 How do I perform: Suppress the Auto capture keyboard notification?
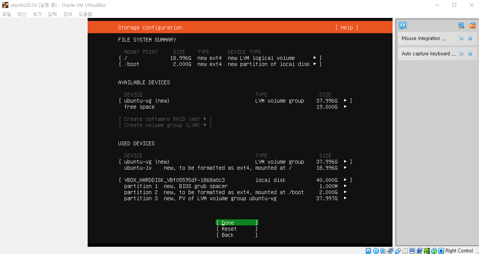[x=461, y=54]
